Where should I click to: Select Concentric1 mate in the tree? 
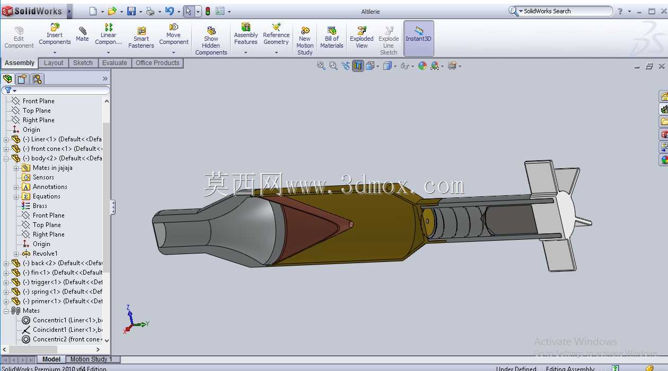(x=61, y=320)
